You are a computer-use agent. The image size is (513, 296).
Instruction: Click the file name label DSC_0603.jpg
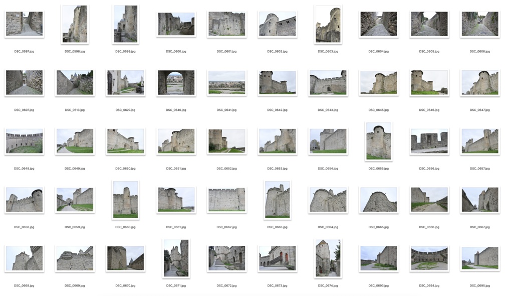(328, 52)
